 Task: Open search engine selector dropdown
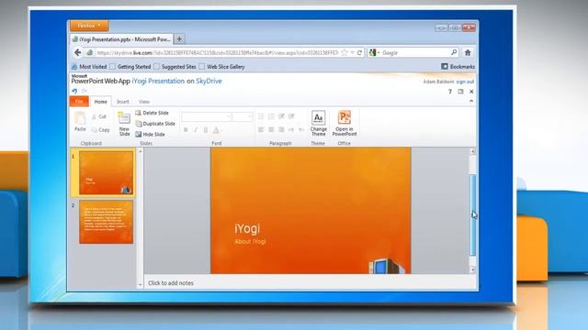click(374, 53)
